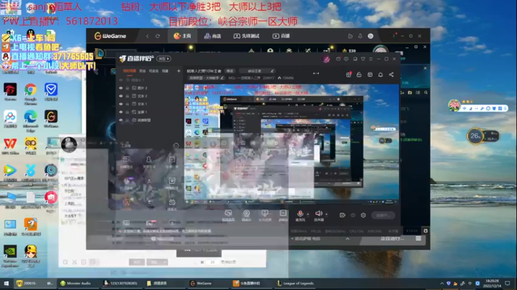Toggle visibility of 文本 1 layer
The height and width of the screenshot is (290, 517).
[121, 104]
